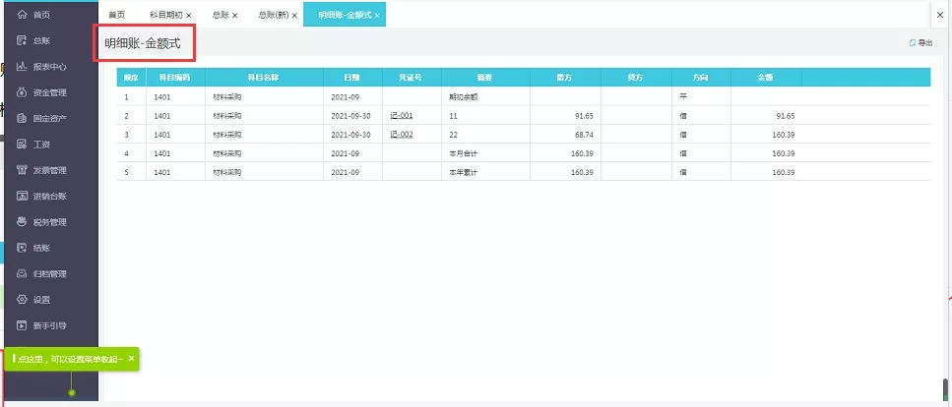Select 进销台账 icon in sidebar
The width and height of the screenshot is (952, 407).
pyautogui.click(x=23, y=196)
